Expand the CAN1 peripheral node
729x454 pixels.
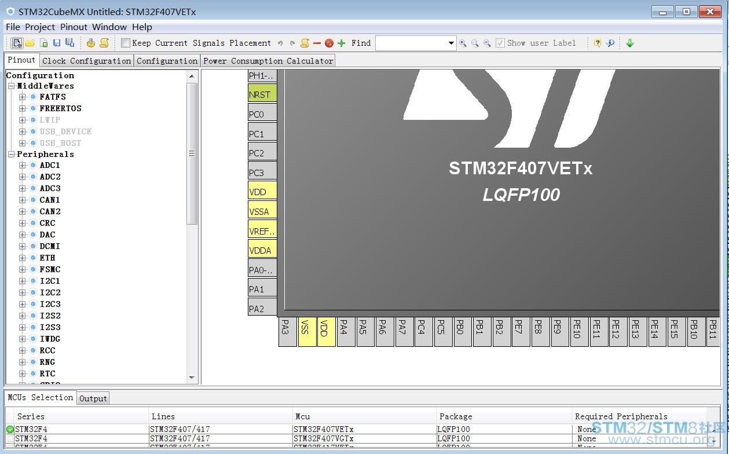tap(22, 200)
